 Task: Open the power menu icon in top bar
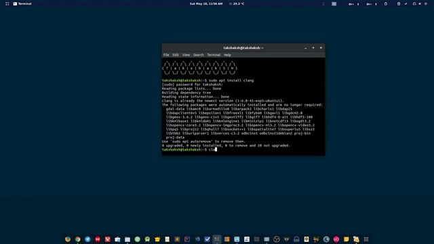tap(426, 4)
